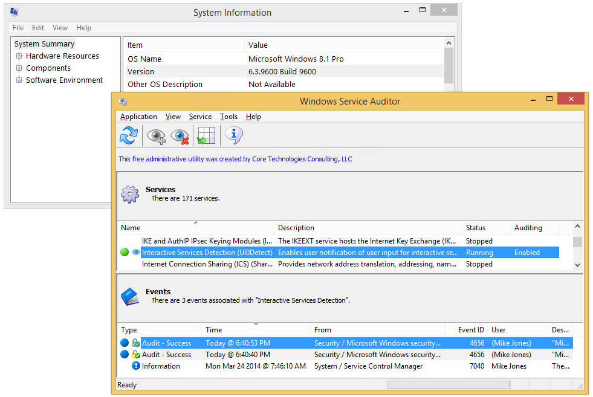Click the services list scroll up arrow

coord(577,227)
